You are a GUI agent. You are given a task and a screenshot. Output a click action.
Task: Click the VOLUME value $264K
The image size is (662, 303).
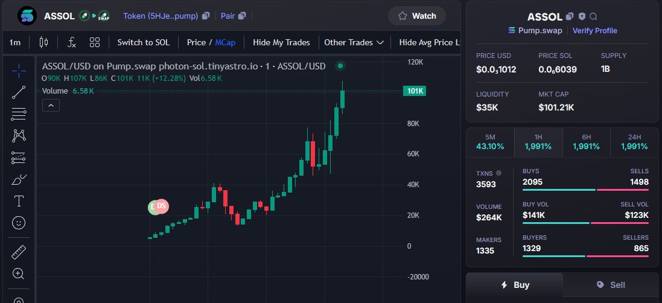(489, 218)
